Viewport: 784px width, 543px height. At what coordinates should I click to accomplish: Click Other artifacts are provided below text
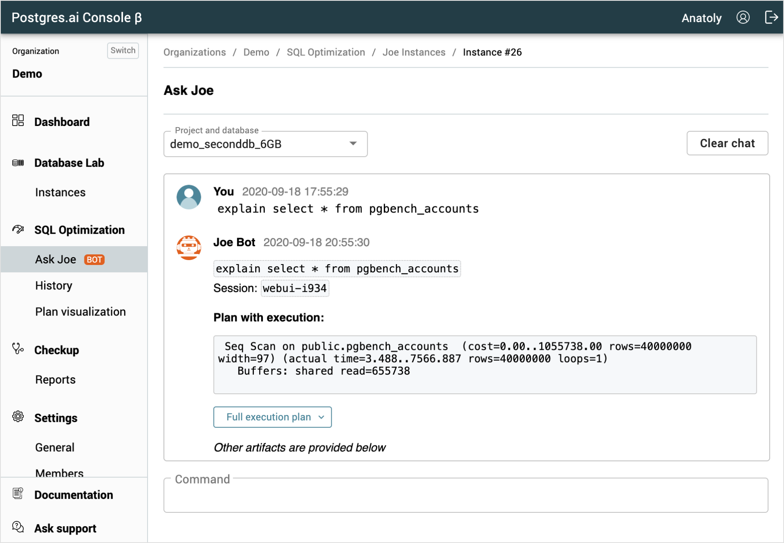[x=300, y=448]
